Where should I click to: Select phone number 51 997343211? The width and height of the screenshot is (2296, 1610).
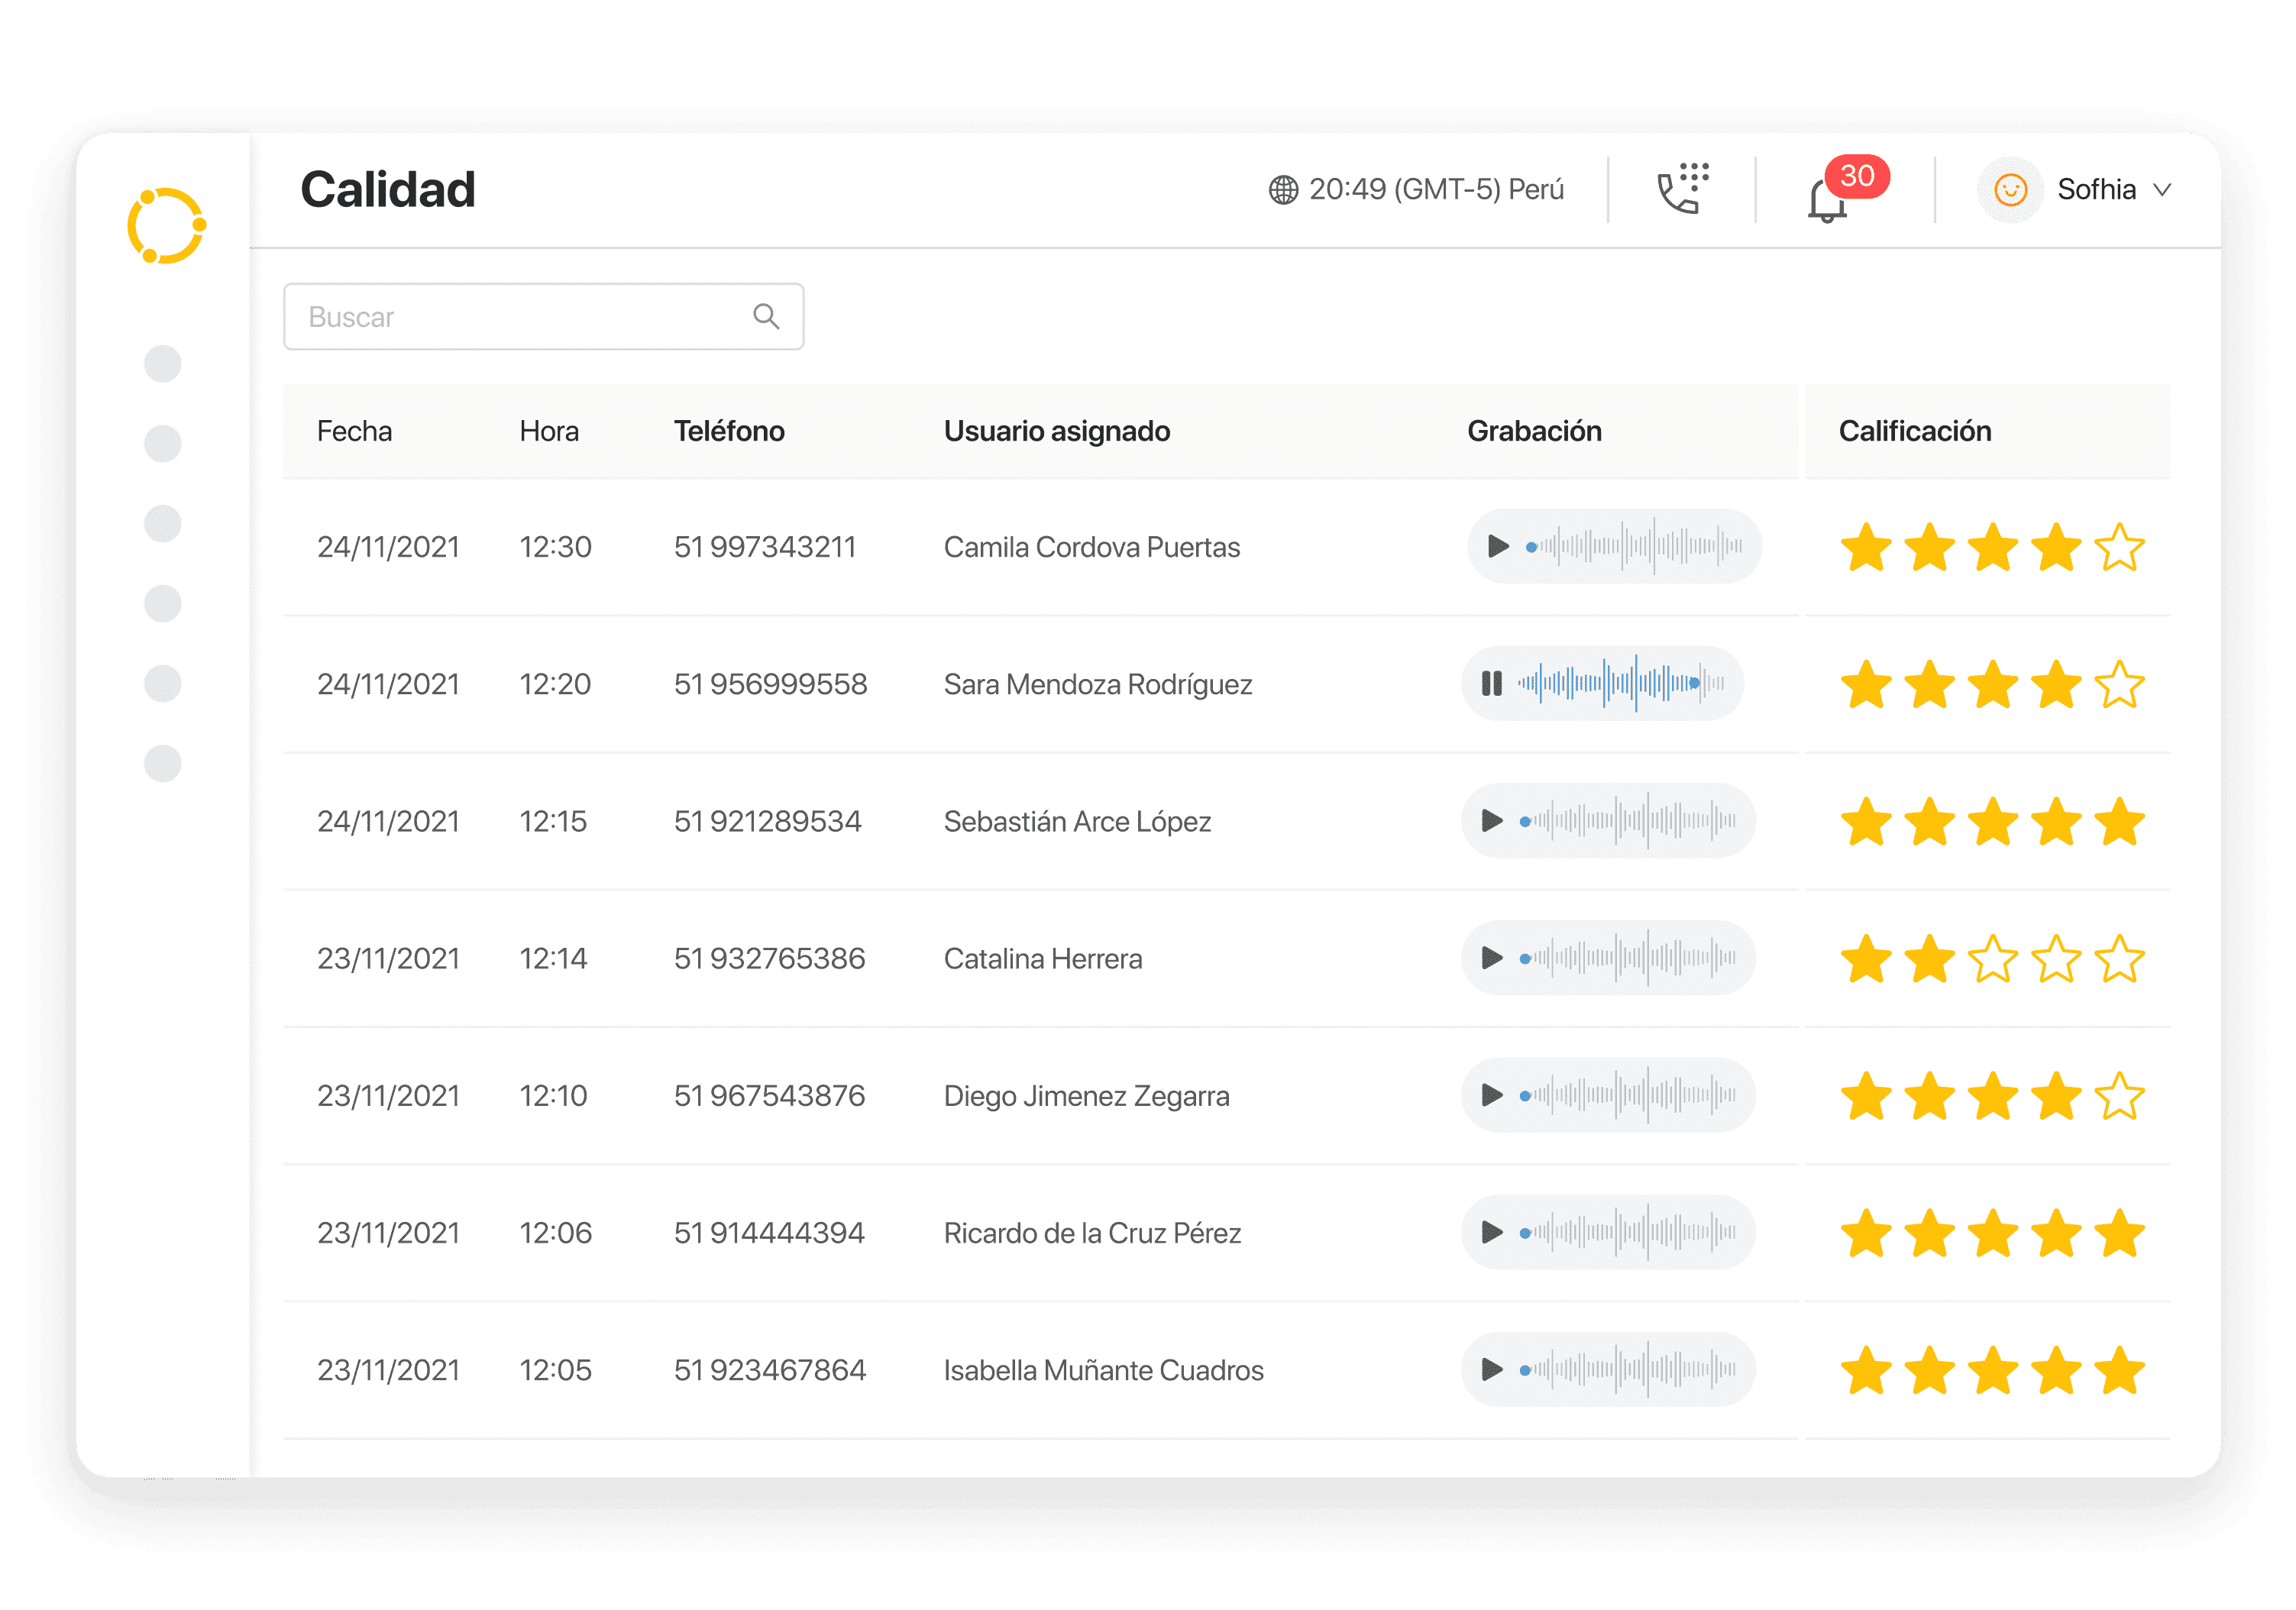click(764, 547)
